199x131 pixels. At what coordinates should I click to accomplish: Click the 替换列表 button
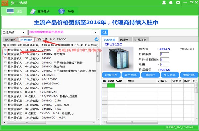189,75
